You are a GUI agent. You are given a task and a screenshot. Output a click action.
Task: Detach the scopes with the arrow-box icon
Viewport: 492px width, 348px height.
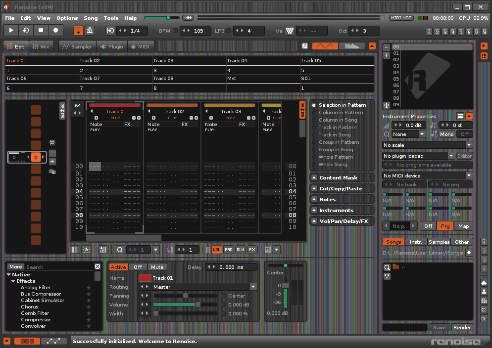pyautogui.click(x=305, y=46)
